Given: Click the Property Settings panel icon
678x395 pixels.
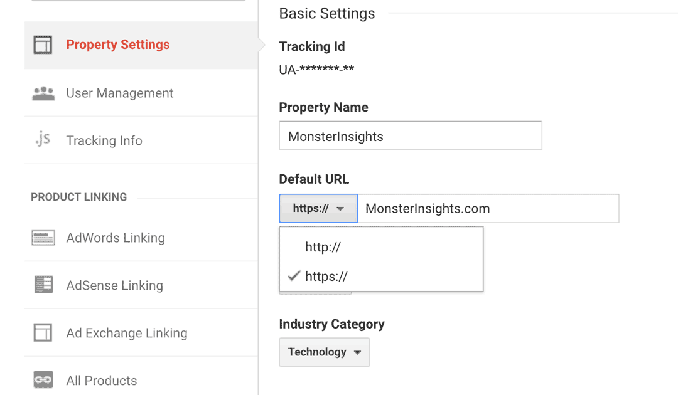Looking at the screenshot, I should click(43, 45).
